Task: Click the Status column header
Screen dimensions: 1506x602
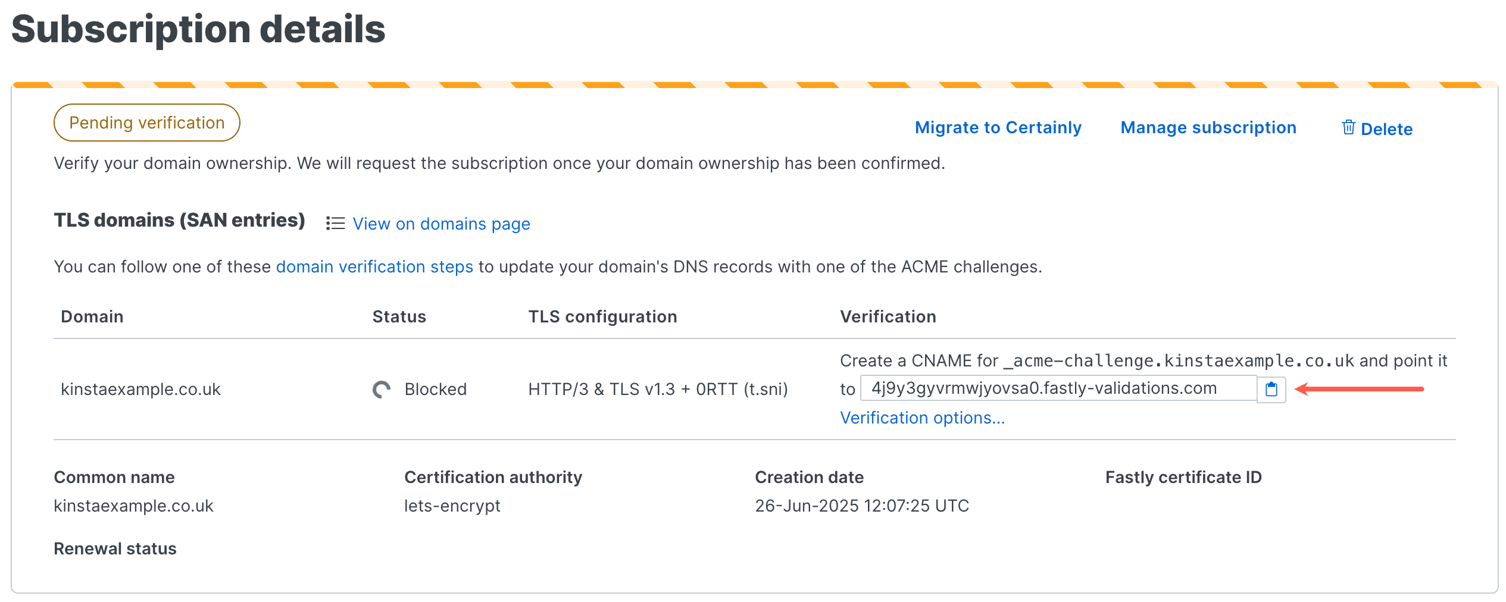Action: [399, 316]
